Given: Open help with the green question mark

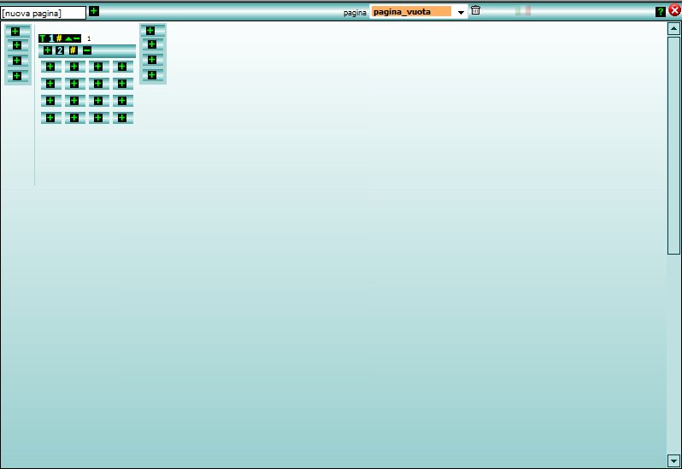Looking at the screenshot, I should point(660,12).
